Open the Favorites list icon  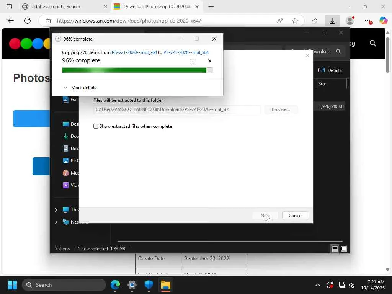click(x=315, y=21)
